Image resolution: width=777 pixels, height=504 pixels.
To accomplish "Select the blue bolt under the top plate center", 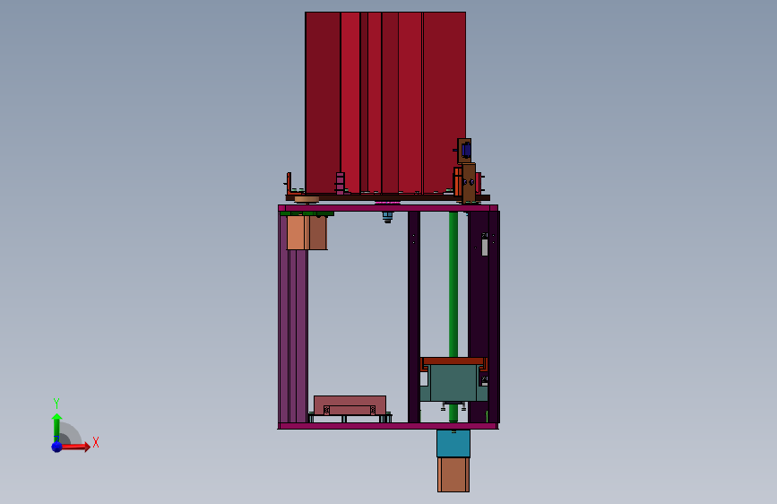I will pos(387,217).
